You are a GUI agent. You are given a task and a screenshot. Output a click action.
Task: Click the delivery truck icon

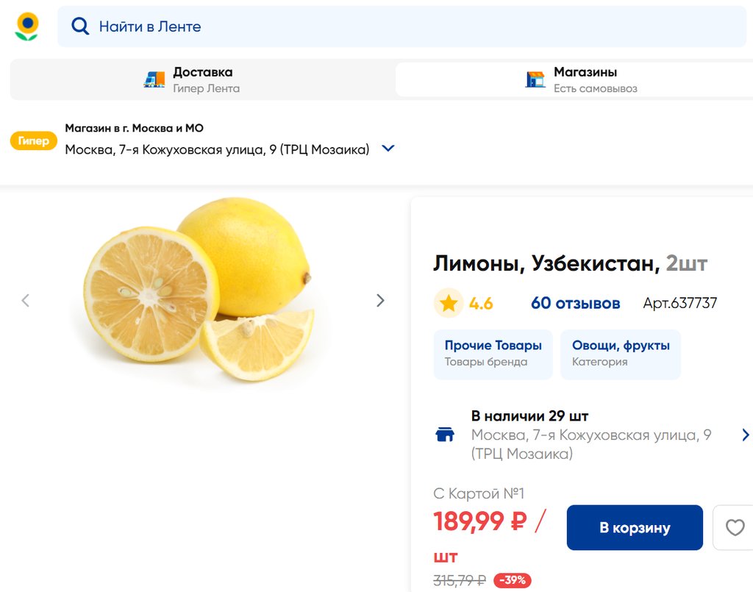coord(154,80)
